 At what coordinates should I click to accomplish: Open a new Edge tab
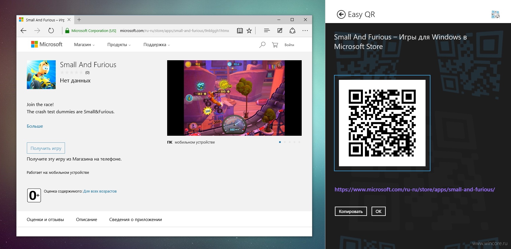(x=79, y=20)
